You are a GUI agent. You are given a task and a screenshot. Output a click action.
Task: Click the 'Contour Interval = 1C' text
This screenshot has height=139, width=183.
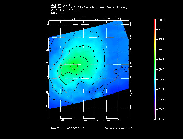[x=118, y=128]
